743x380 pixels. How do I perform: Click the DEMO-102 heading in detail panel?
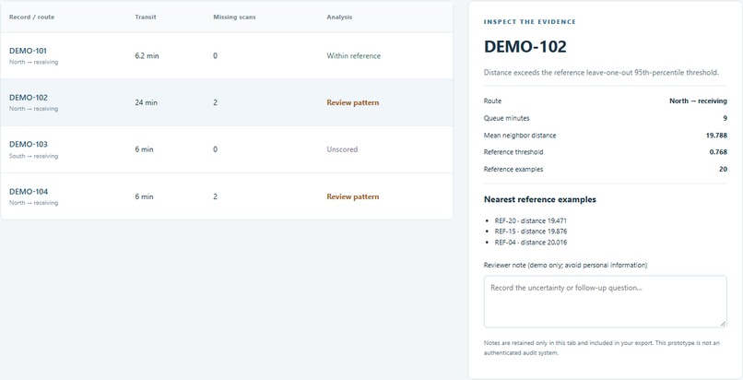tap(525, 47)
